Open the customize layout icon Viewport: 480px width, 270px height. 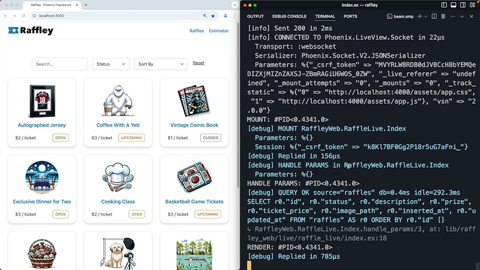point(472,5)
